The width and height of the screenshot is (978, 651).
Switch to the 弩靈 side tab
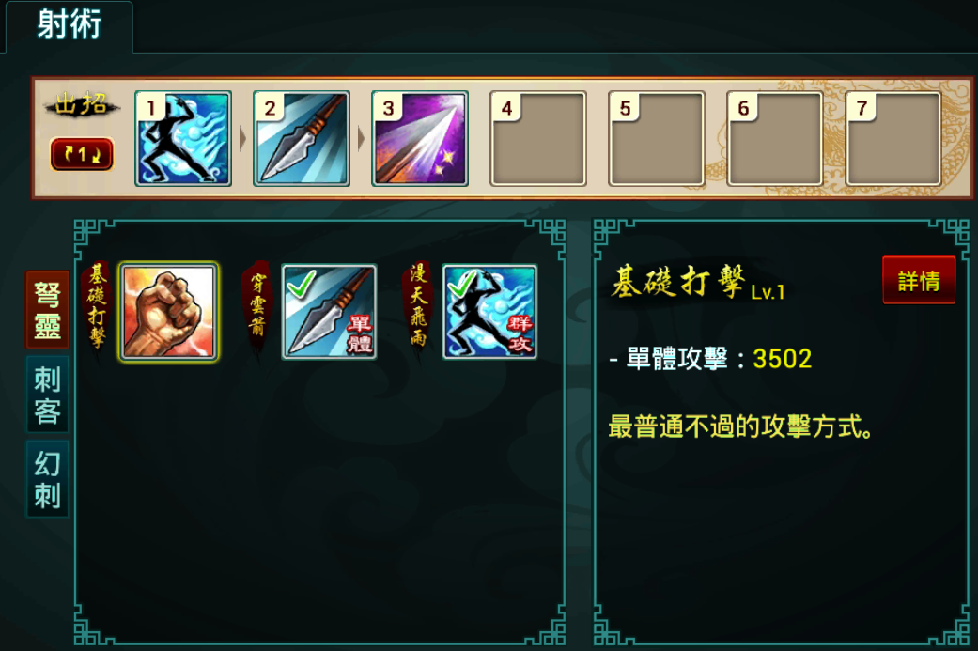click(47, 310)
